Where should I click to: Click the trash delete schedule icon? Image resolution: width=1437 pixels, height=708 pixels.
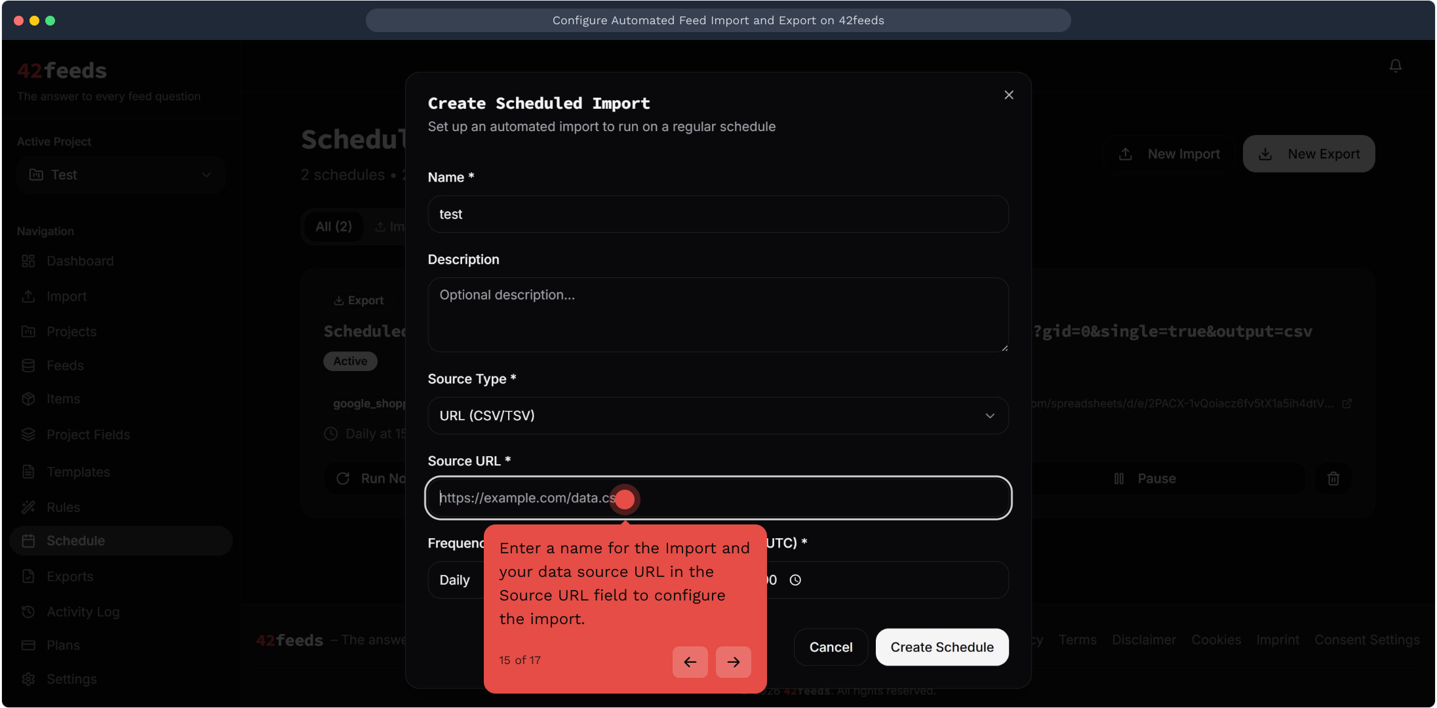coord(1333,479)
